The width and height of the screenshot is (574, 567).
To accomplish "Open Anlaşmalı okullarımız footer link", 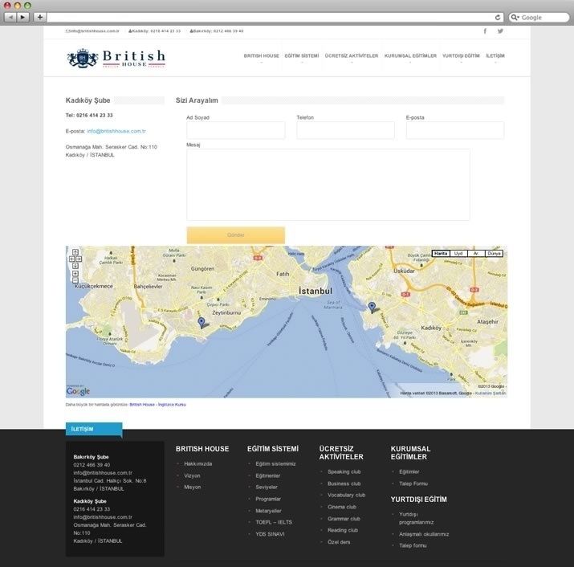I will click(x=424, y=534).
